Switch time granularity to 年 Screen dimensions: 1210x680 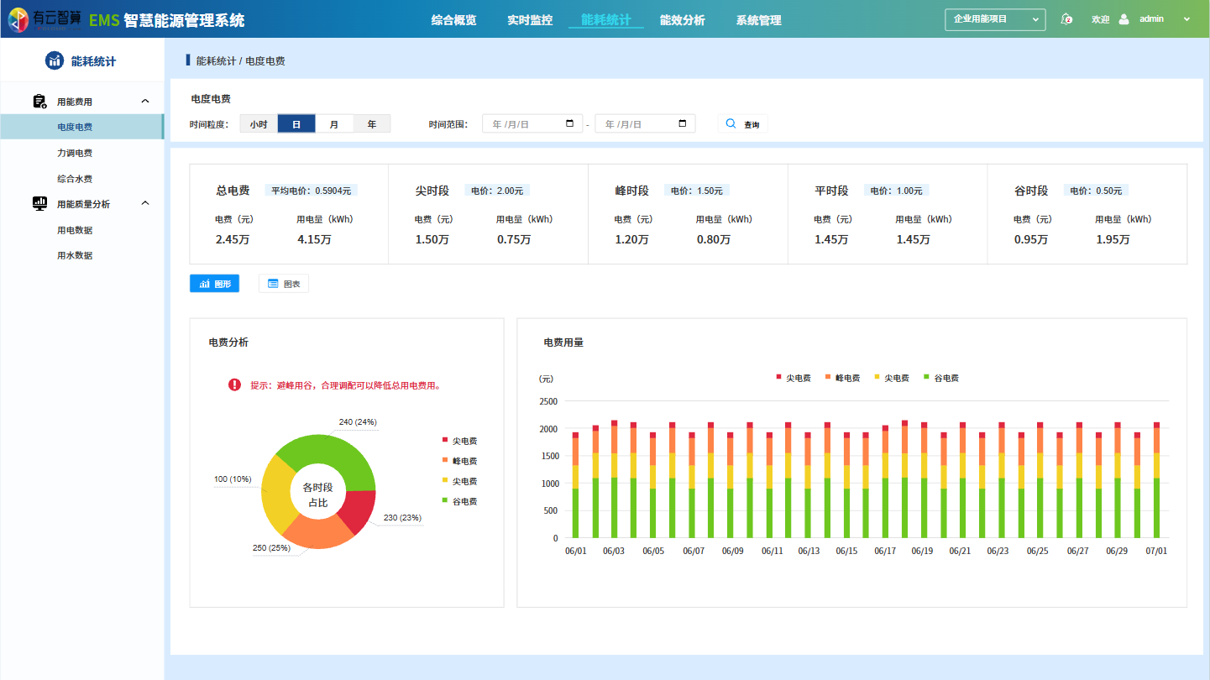(x=372, y=124)
